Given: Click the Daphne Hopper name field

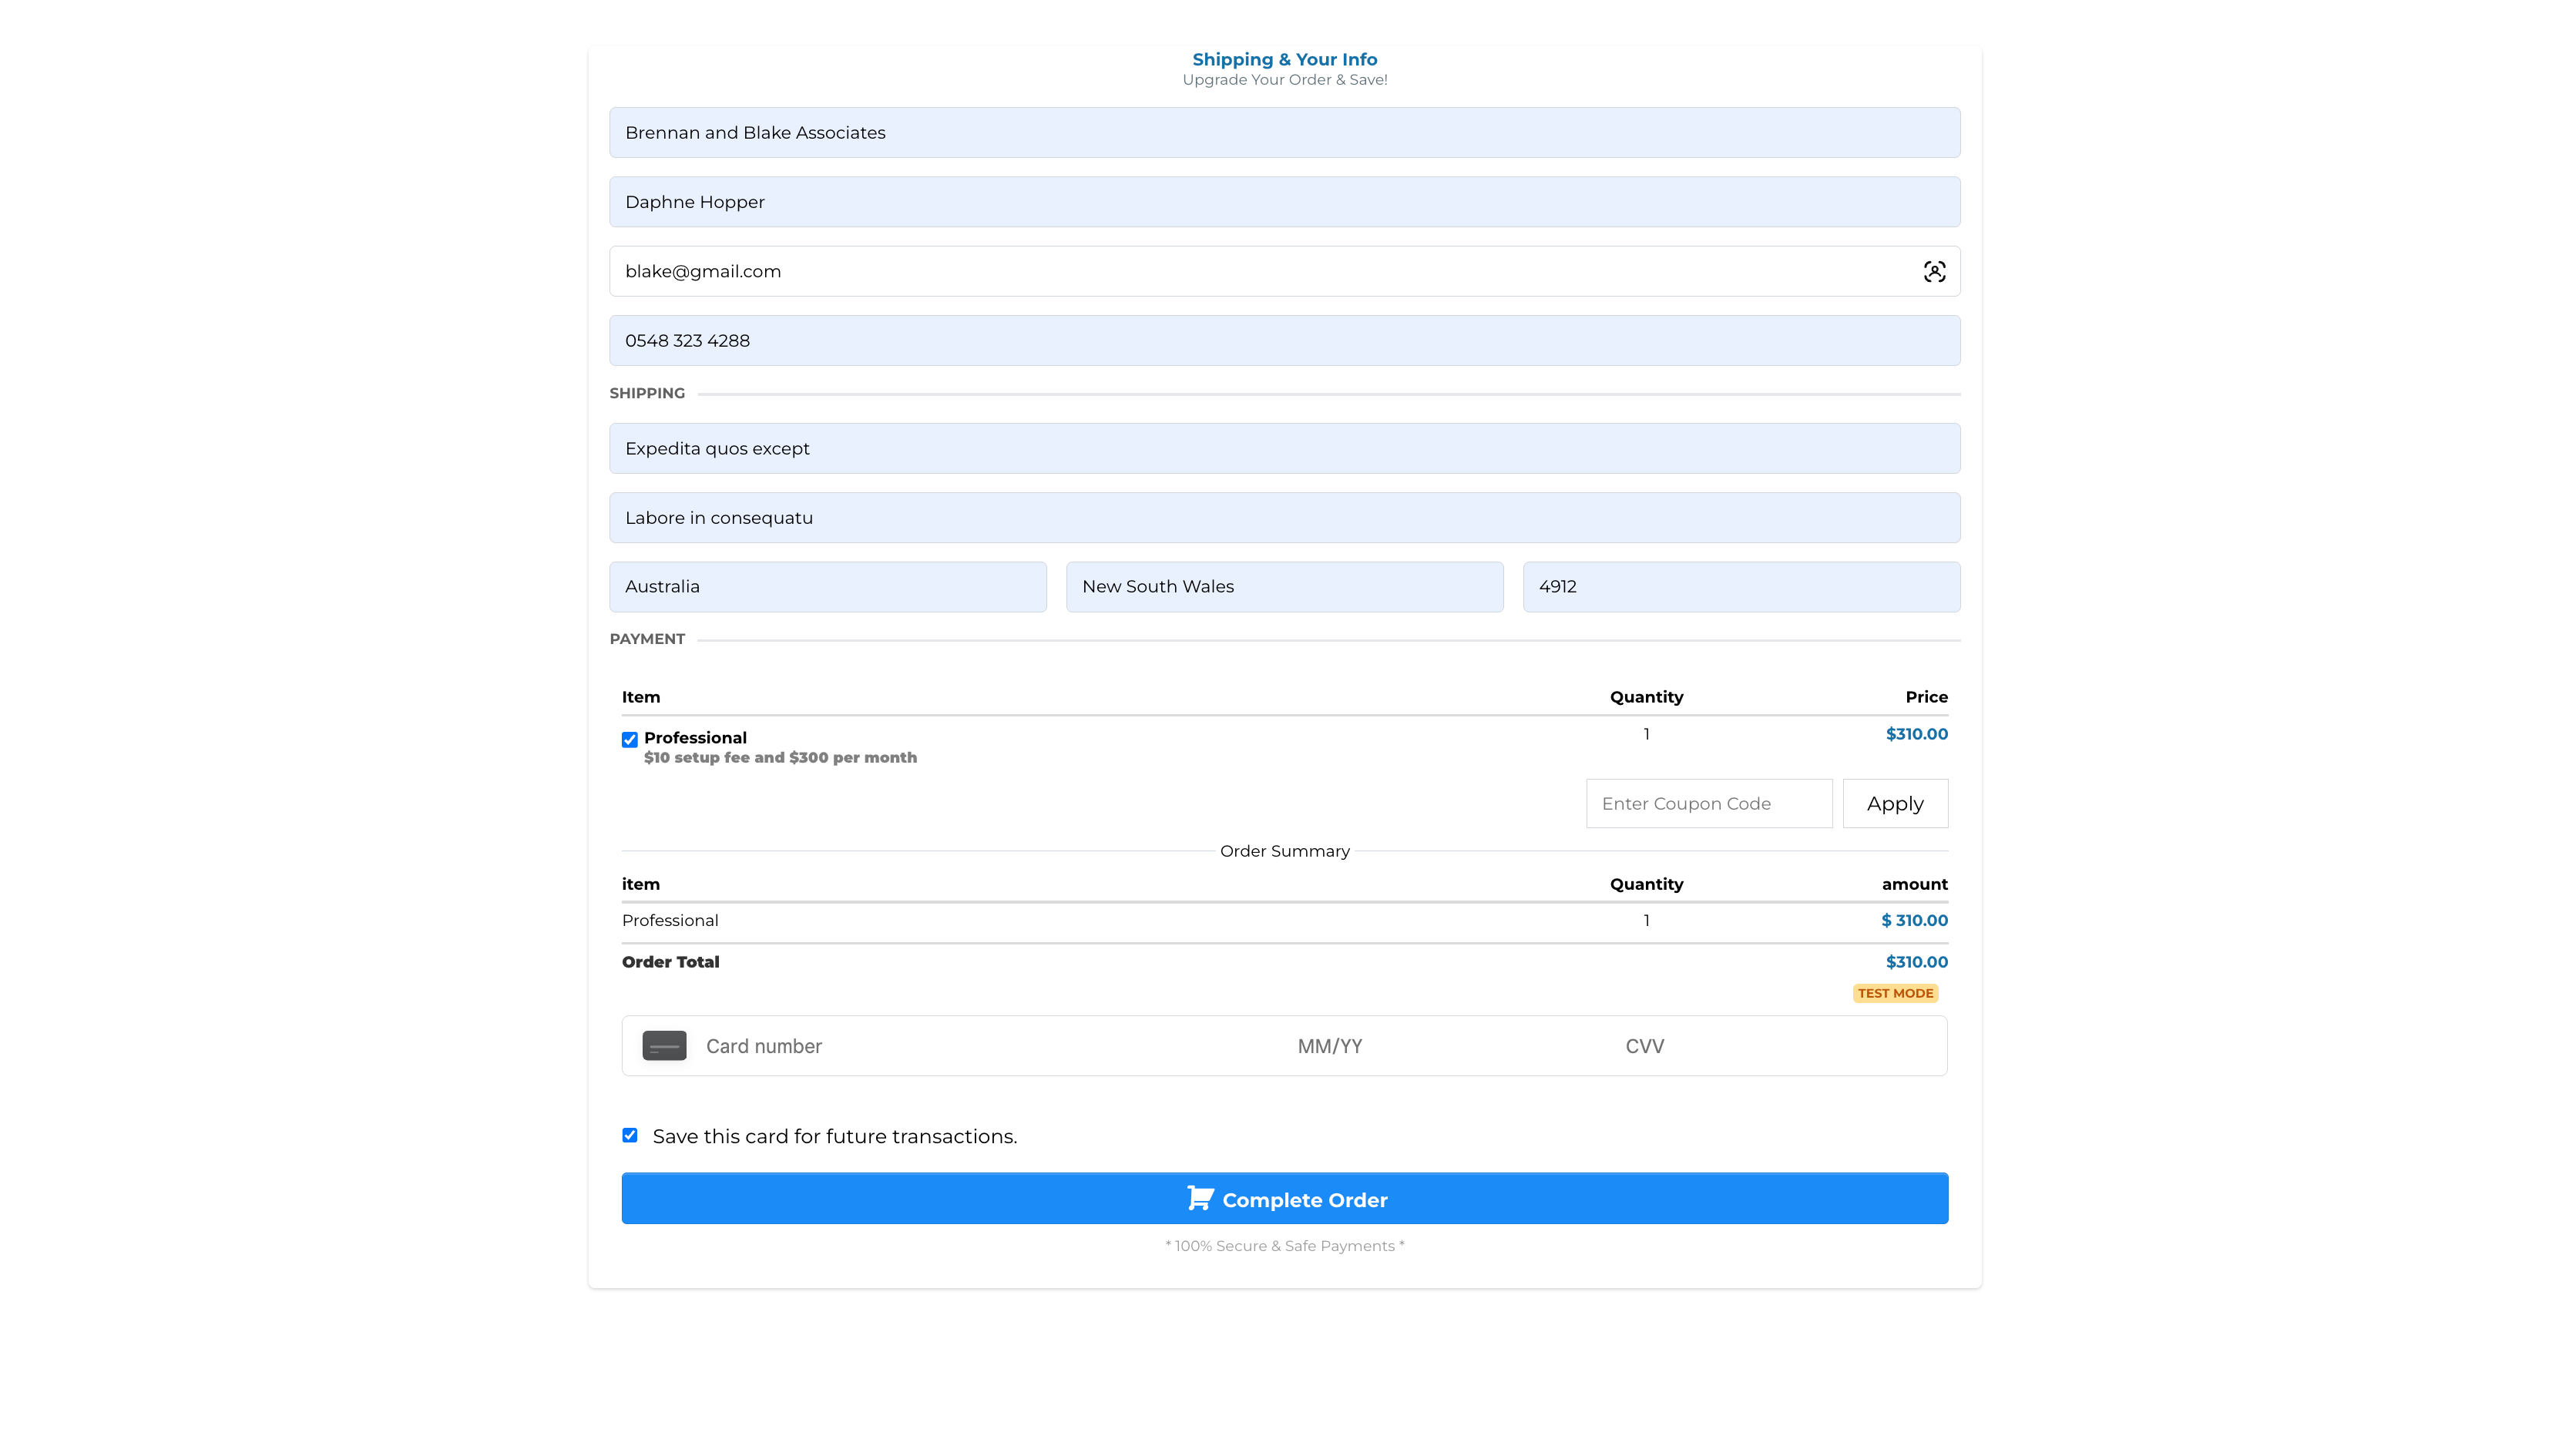Looking at the screenshot, I should pos(1284,202).
